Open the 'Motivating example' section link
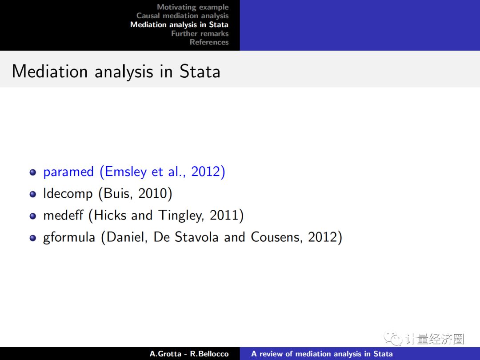The height and width of the screenshot is (360, 480). click(193, 7)
